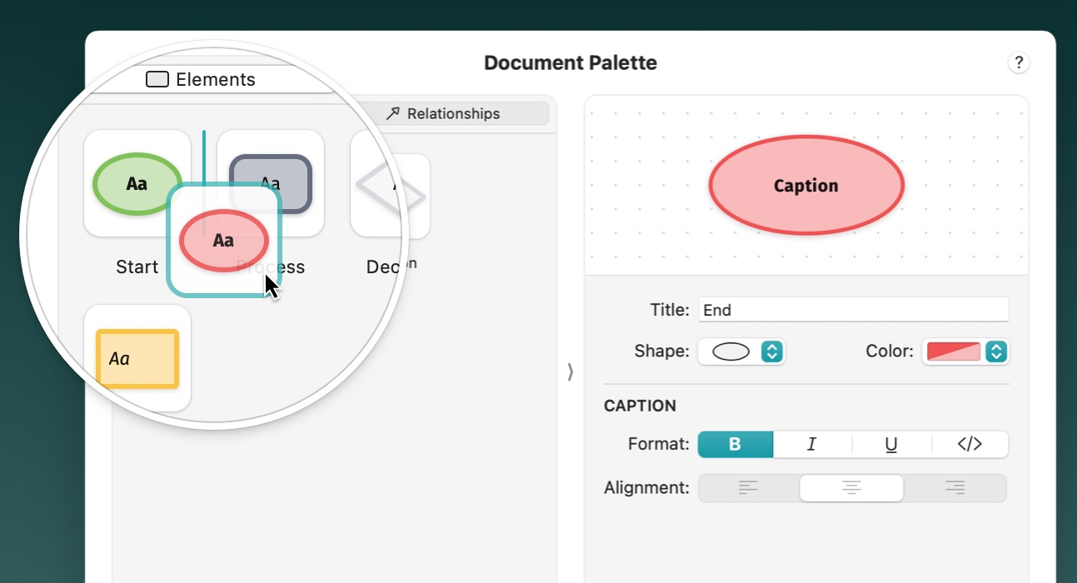Image resolution: width=1077 pixels, height=583 pixels.
Task: Switch to the Relationships tab
Action: click(442, 113)
